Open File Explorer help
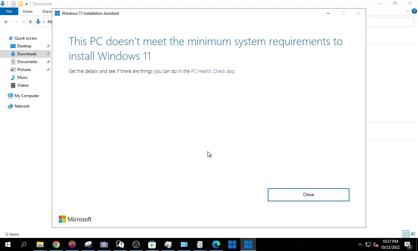 [414, 11]
